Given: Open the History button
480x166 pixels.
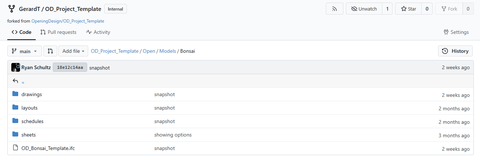Looking at the screenshot, I should 455,51.
